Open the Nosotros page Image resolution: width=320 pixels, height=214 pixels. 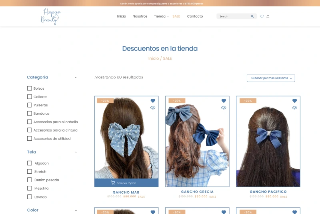coord(140,16)
